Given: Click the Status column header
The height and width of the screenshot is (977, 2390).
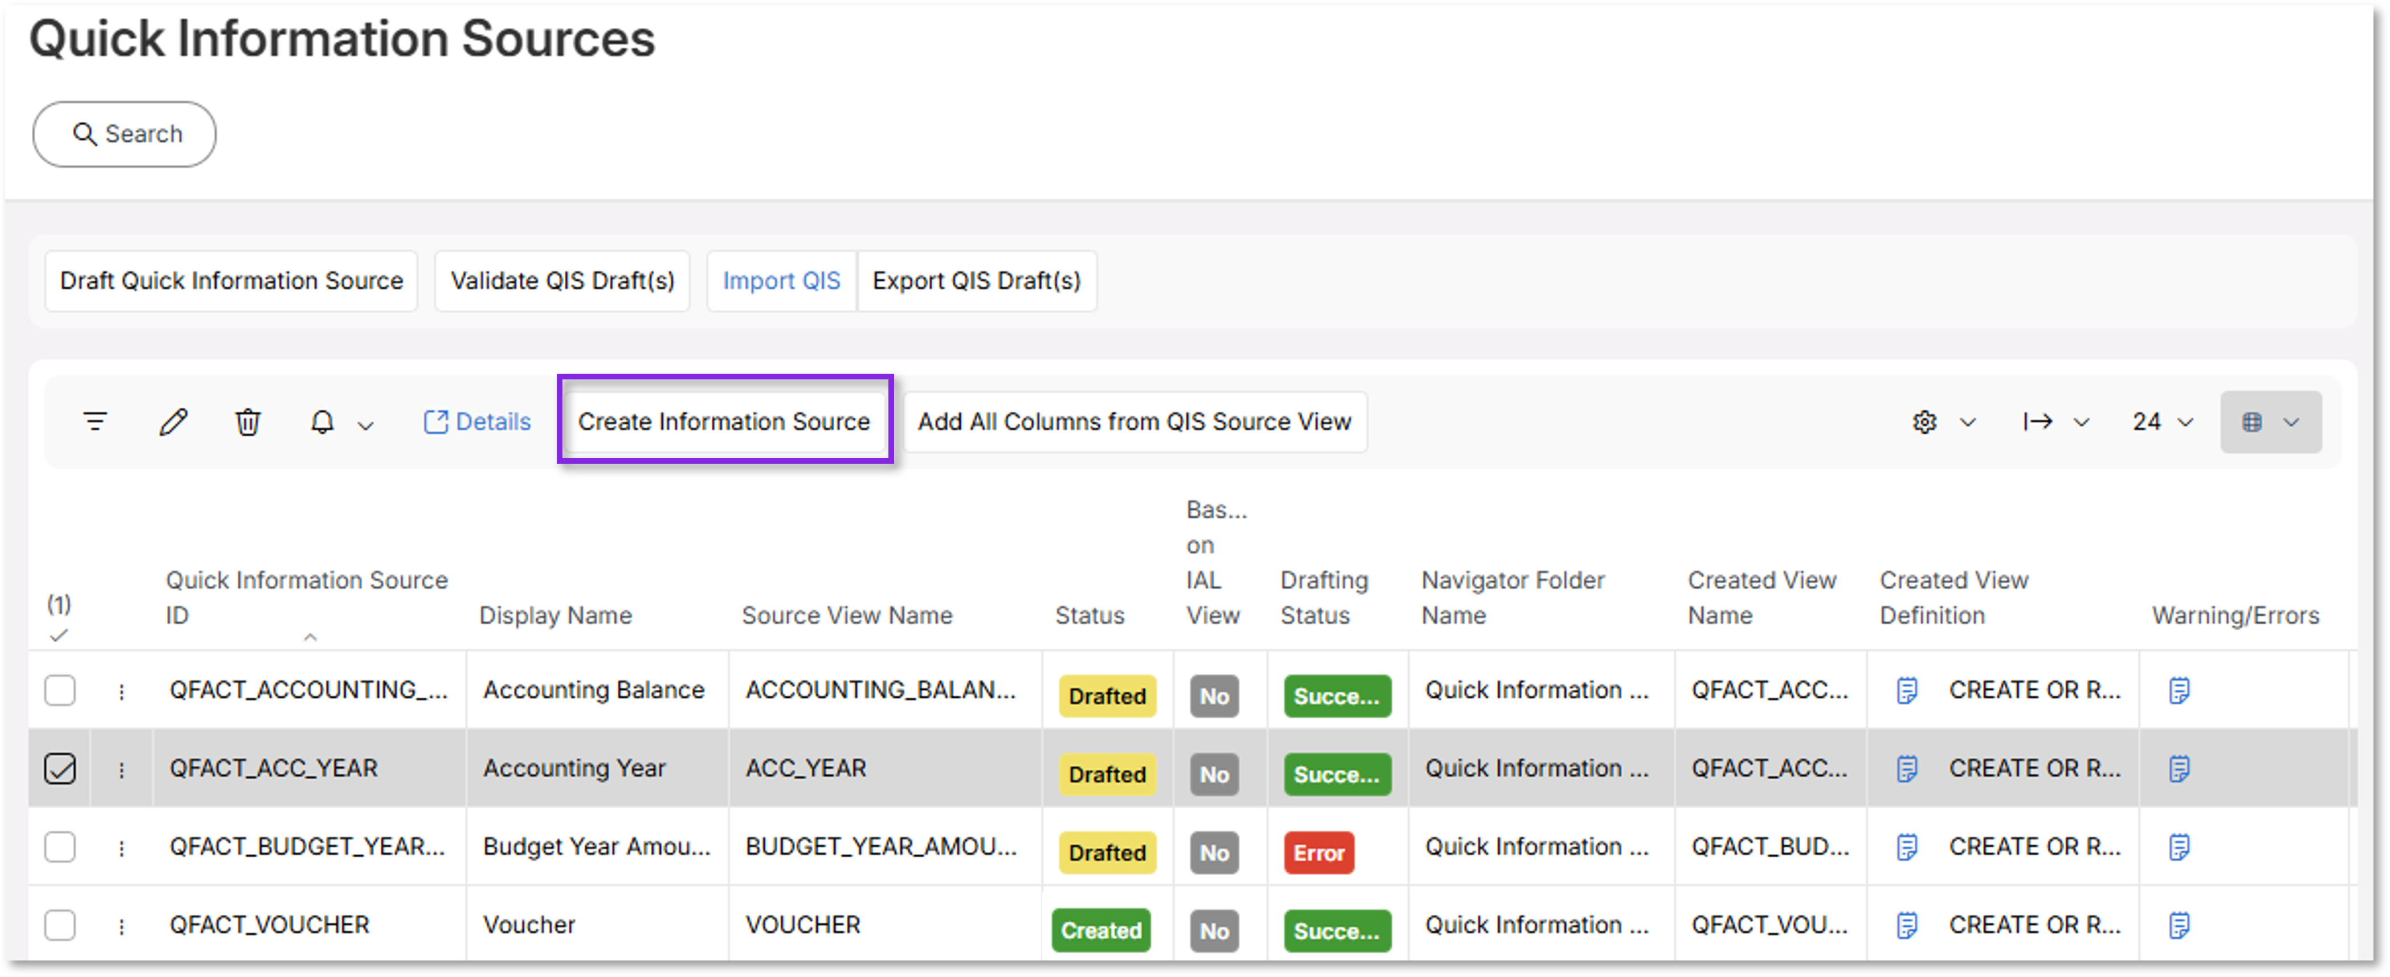Looking at the screenshot, I should click(1089, 615).
